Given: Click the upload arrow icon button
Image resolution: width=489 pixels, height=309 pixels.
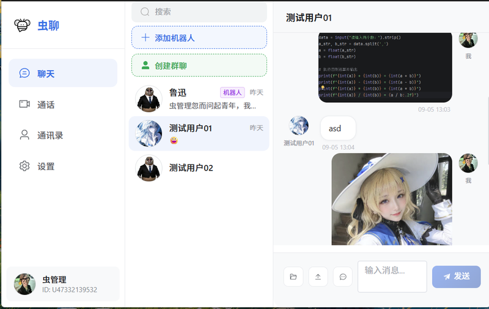Looking at the screenshot, I should point(318,277).
